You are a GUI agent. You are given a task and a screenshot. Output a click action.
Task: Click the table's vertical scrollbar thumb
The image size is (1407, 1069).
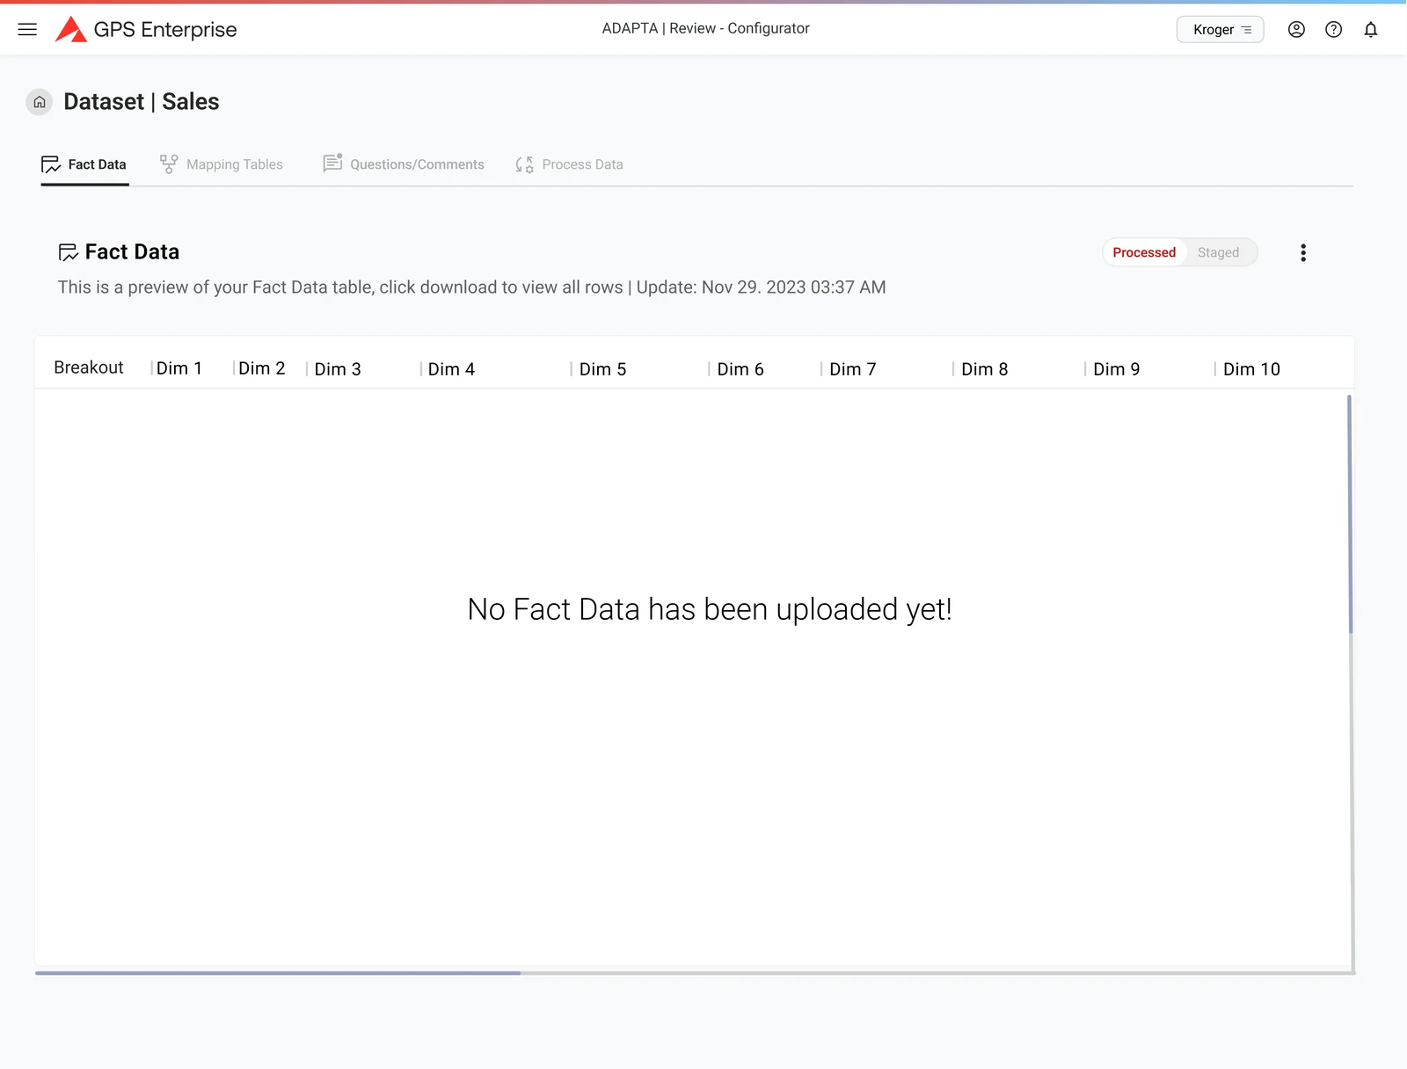click(1350, 514)
